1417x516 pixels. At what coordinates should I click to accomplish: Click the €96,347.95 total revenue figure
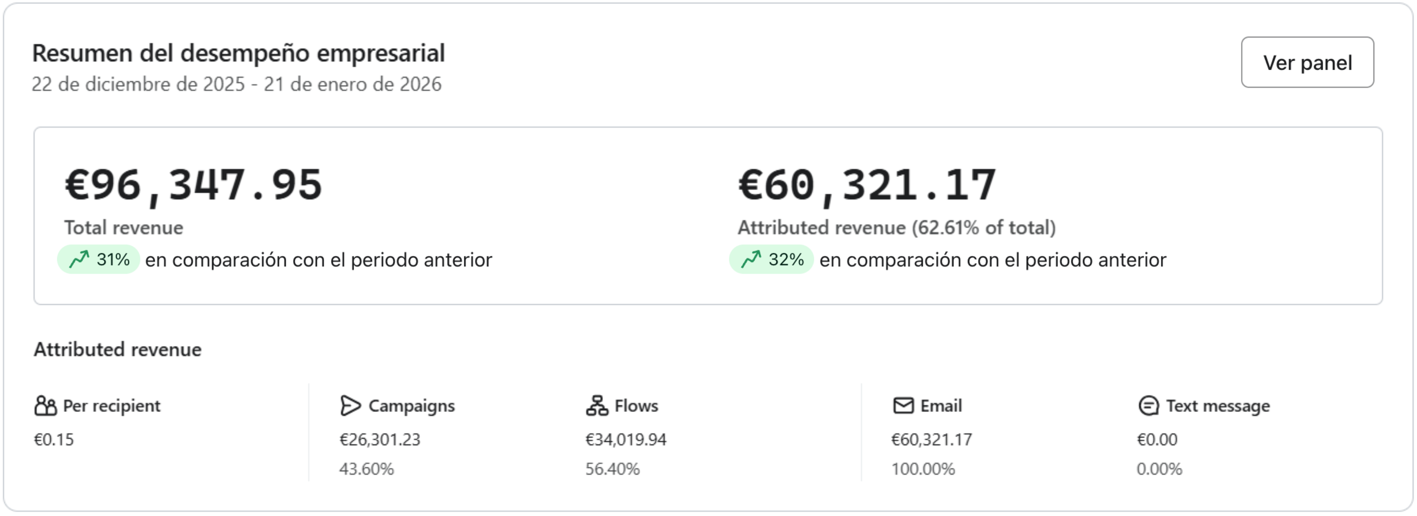(194, 185)
